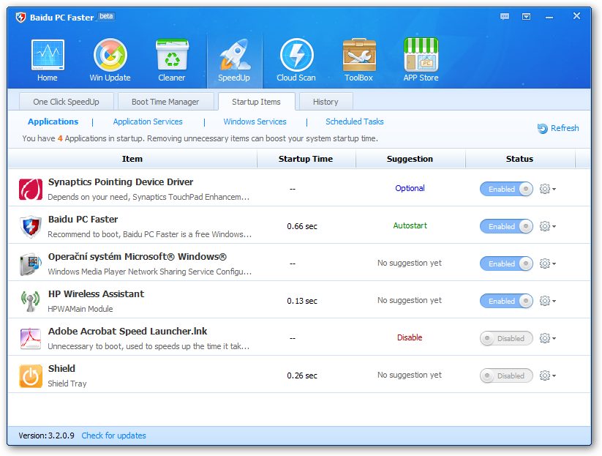Open the title bar dropdown menu icon

click(x=527, y=17)
